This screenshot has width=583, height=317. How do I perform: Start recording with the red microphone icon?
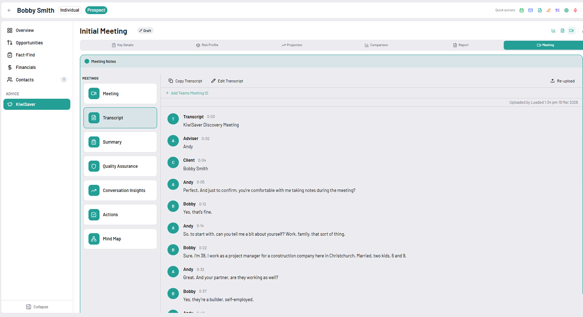point(575,11)
